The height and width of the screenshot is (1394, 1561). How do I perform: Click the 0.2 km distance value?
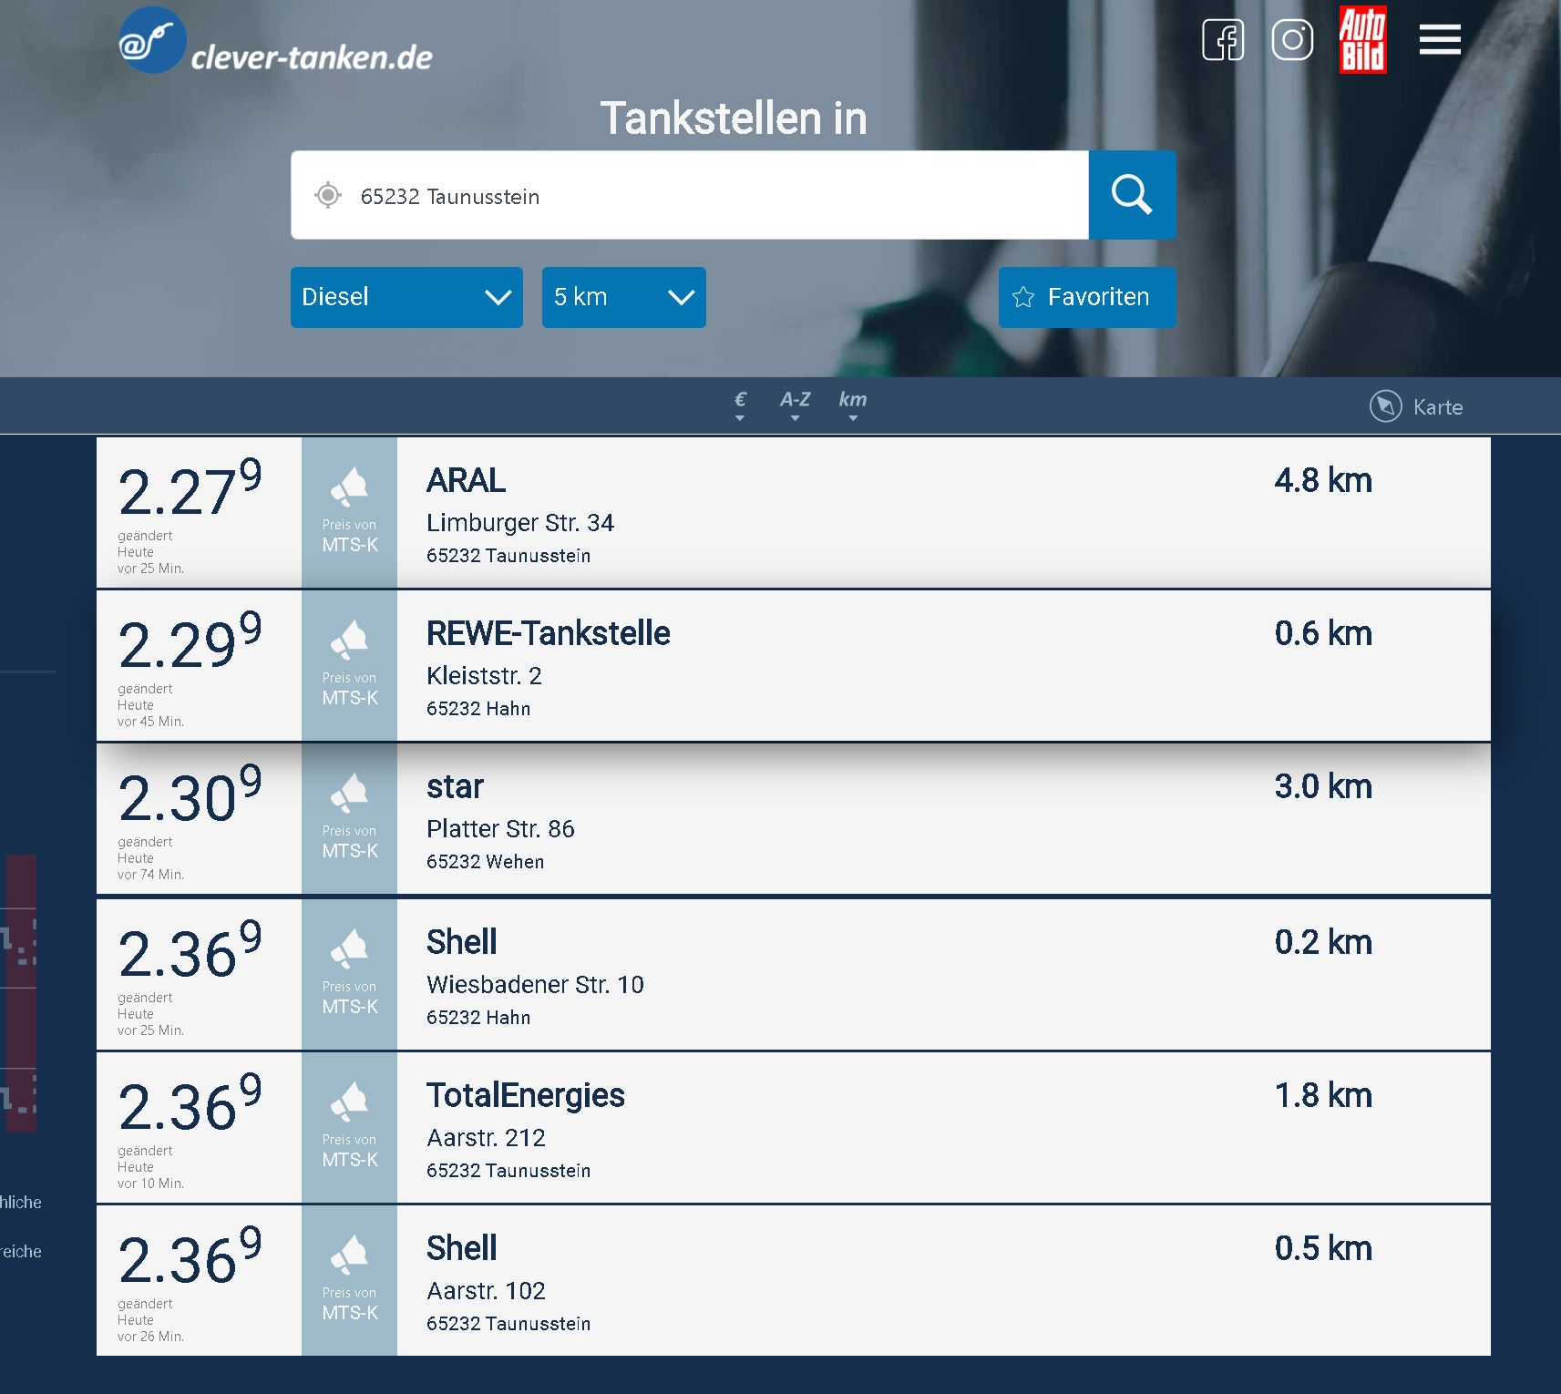[1323, 942]
